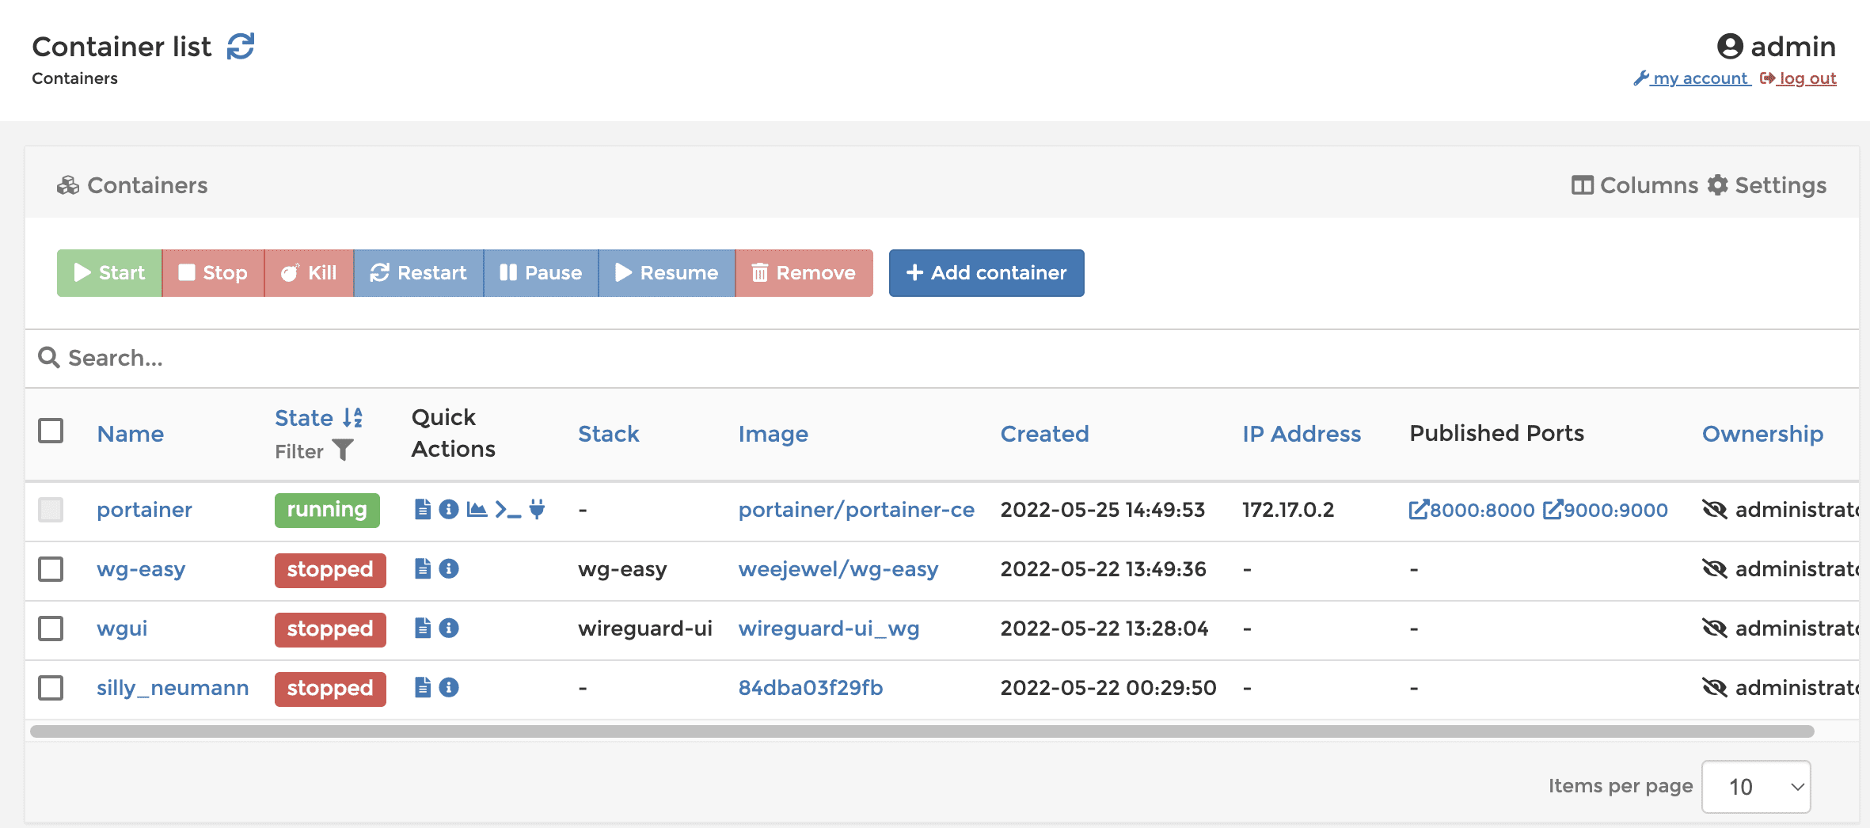The width and height of the screenshot is (1870, 828).
Task: Open published port 9000:9000 link
Action: (1607, 510)
